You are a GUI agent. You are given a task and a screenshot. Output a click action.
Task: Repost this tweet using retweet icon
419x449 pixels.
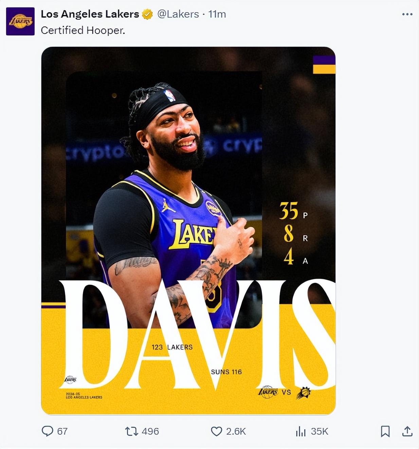(131, 431)
